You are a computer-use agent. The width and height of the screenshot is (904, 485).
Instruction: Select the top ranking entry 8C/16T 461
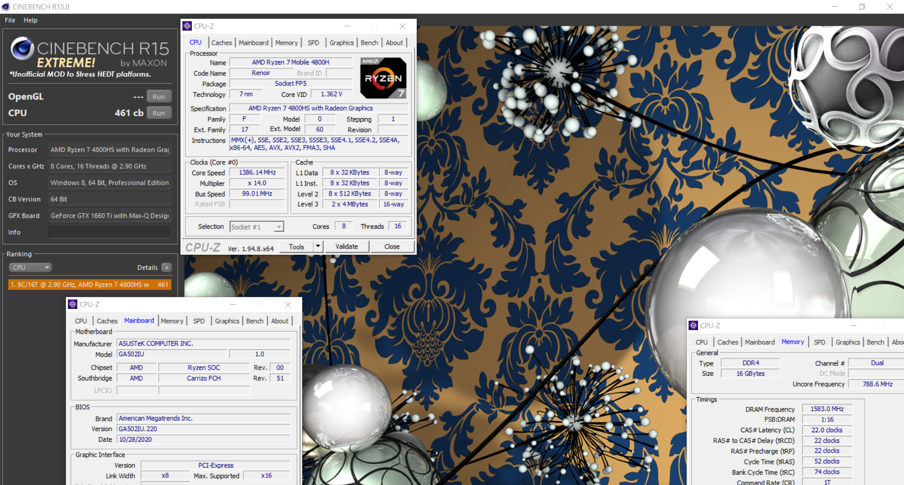click(90, 284)
